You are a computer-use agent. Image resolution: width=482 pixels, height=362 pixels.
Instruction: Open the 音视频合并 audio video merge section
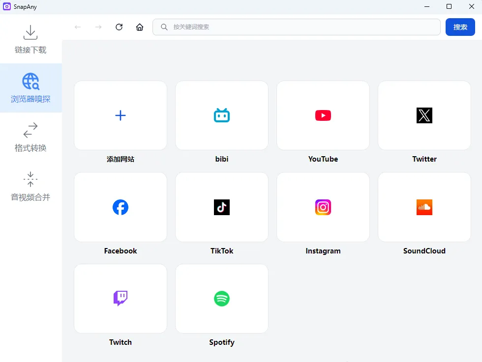(30, 186)
